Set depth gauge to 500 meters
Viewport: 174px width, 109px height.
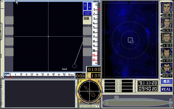coord(95,28)
